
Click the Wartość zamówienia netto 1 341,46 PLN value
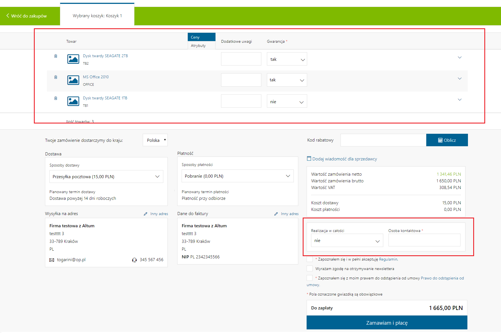449,174
